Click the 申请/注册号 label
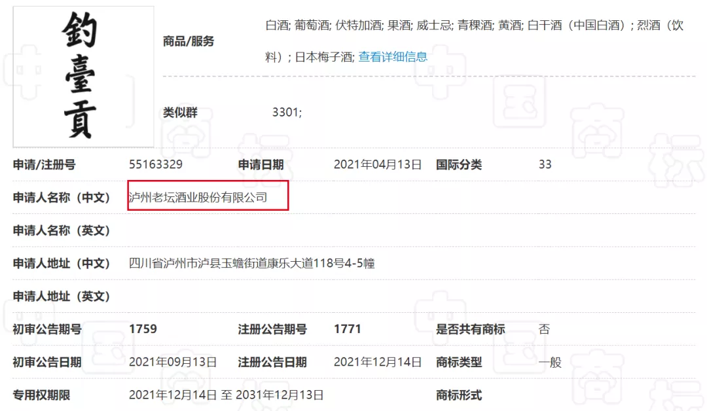The image size is (707, 411). click(45, 165)
